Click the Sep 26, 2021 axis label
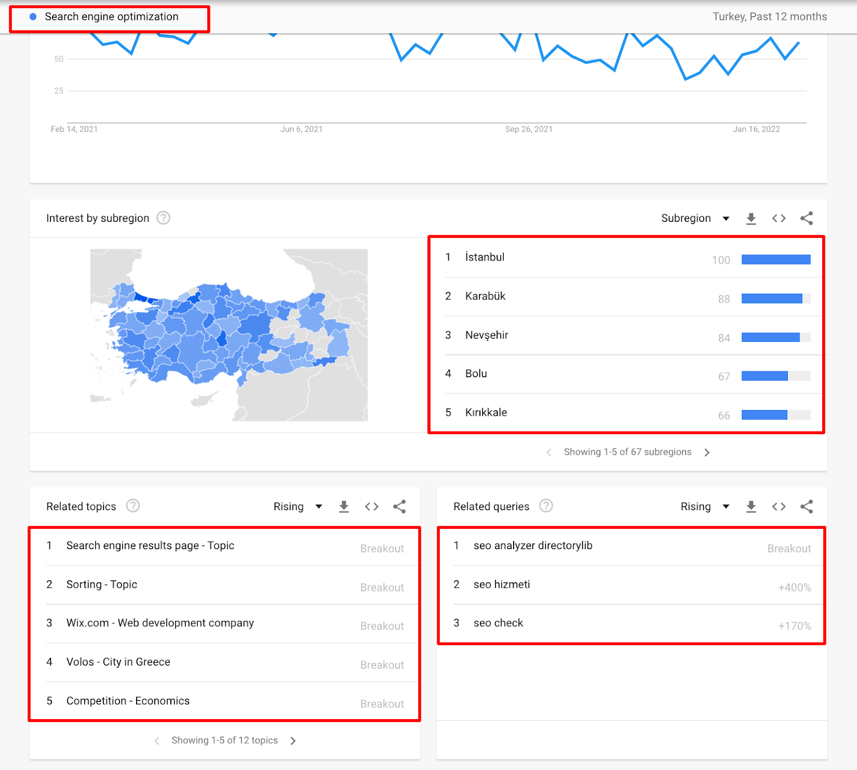857x770 pixels. (529, 129)
